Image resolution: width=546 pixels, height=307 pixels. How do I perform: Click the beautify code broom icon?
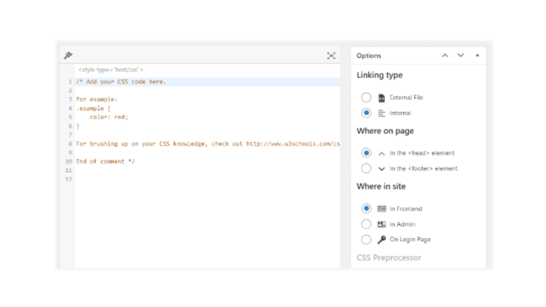(x=68, y=55)
